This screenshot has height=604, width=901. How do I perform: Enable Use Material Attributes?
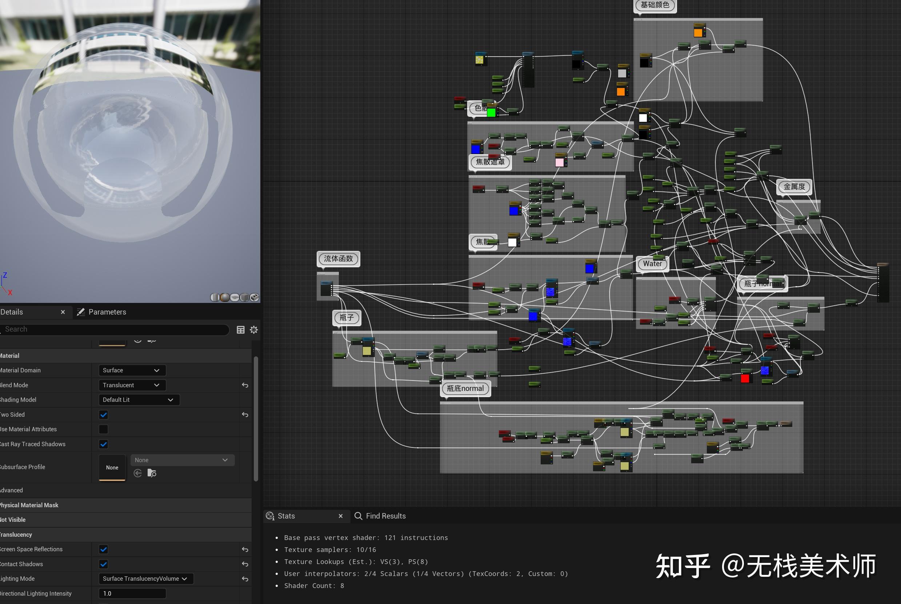pyautogui.click(x=103, y=429)
